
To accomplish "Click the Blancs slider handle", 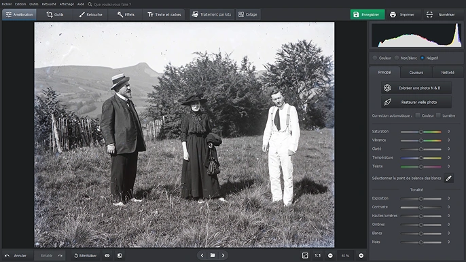I will (x=421, y=233).
